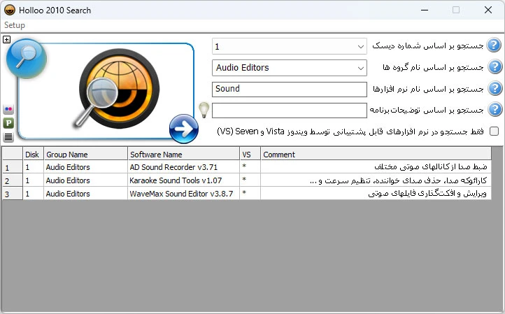Enable the Vista and Seven only checkbox

pyautogui.click(x=495, y=131)
